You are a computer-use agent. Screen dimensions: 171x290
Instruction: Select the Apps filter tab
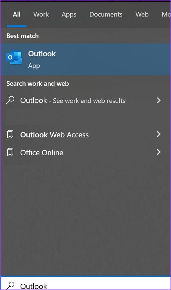tap(69, 15)
